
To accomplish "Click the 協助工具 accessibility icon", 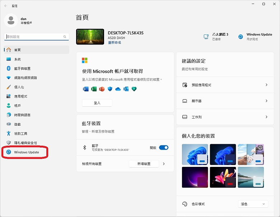I will tap(9, 134).
